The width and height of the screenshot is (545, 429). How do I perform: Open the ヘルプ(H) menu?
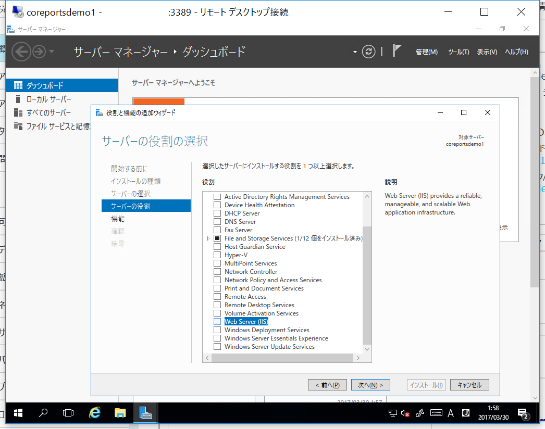click(516, 52)
